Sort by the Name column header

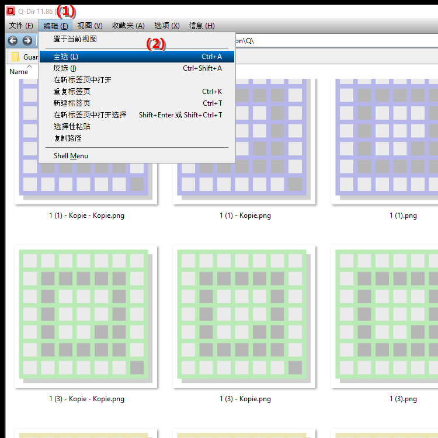coord(19,72)
